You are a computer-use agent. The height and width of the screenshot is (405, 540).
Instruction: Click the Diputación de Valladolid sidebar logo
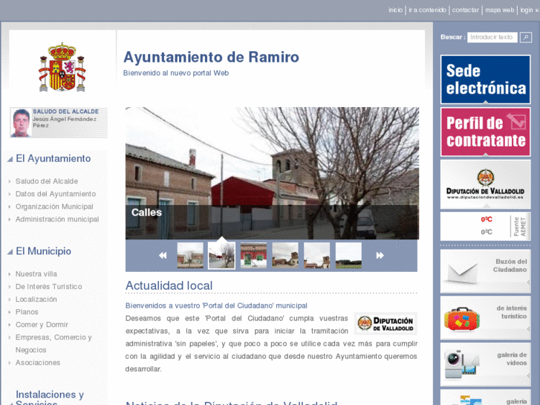[485, 184]
